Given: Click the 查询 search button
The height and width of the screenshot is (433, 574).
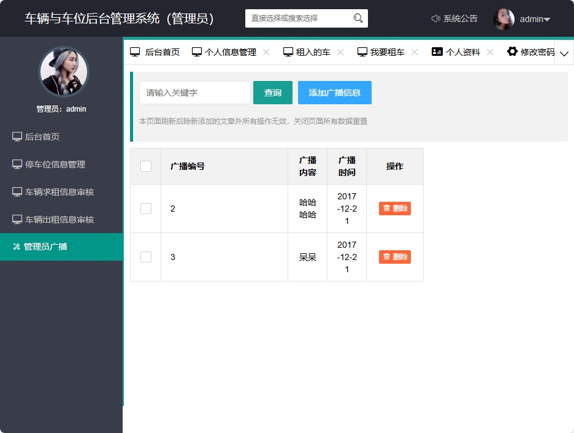Looking at the screenshot, I should coord(272,93).
